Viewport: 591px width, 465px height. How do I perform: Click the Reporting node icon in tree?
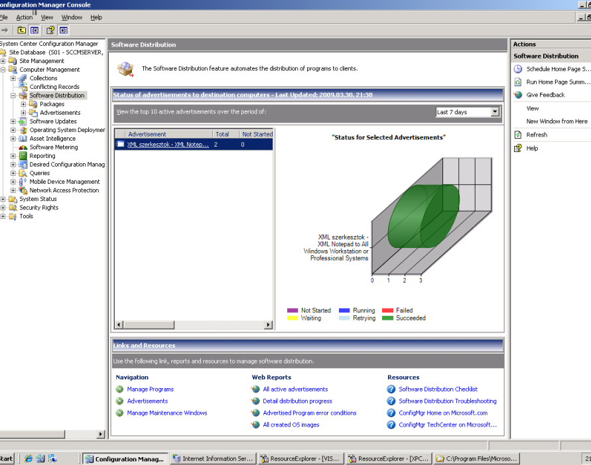coord(23,156)
